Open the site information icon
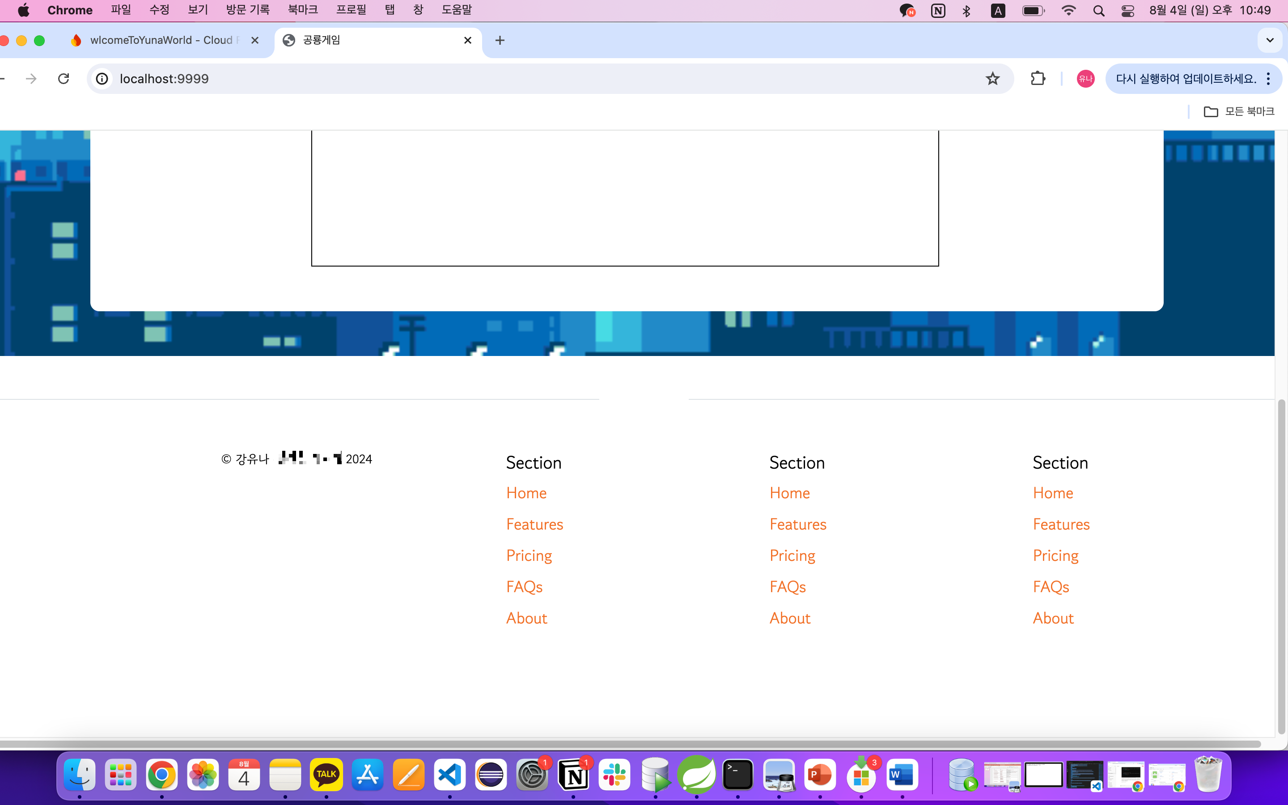1288x805 pixels. click(x=102, y=79)
